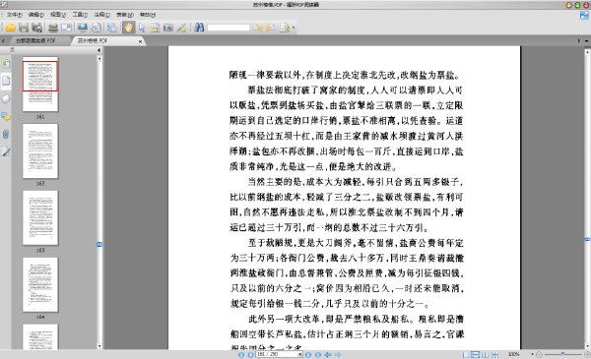The height and width of the screenshot is (359, 591).
Task: Print the document using the printer icon
Action: [53, 28]
